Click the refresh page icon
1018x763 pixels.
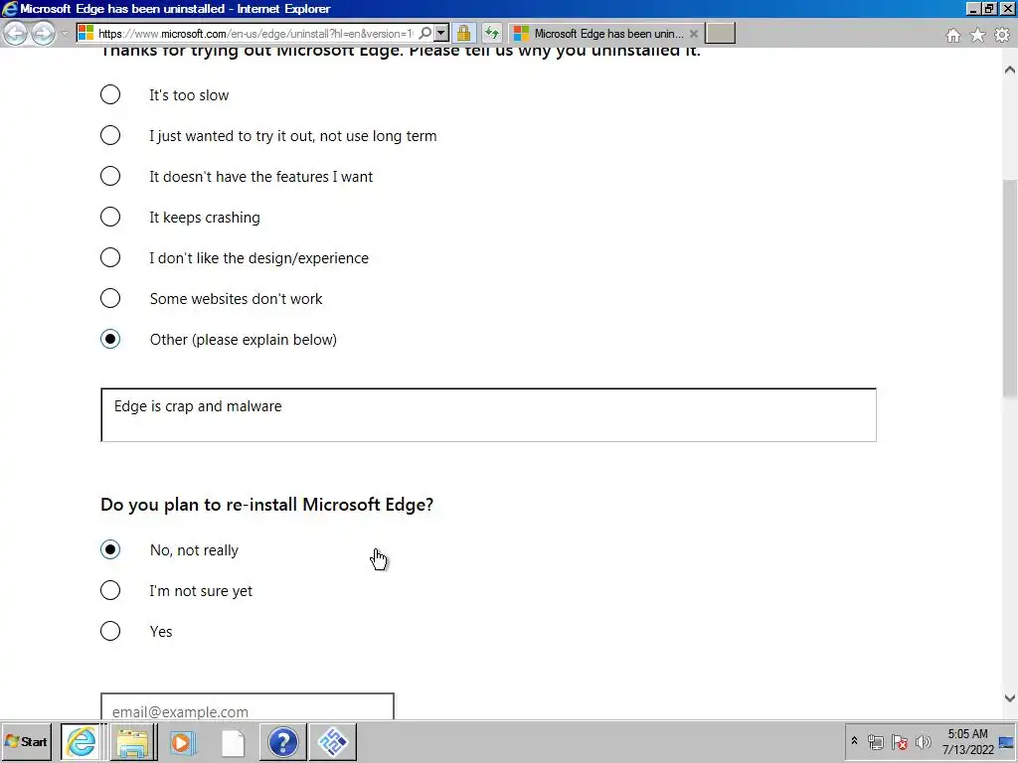pos(492,33)
